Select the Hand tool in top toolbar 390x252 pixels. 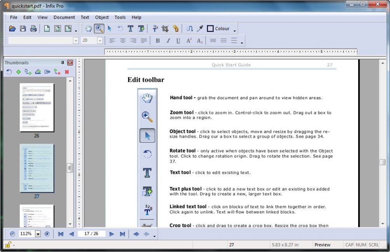(89, 29)
